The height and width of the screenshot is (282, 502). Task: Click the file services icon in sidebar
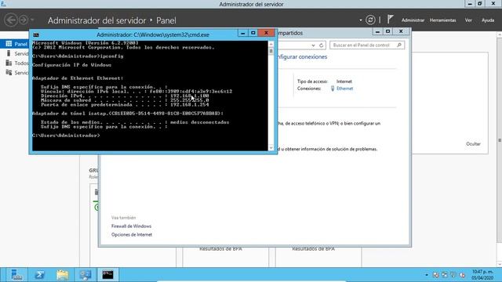pyautogui.click(x=9, y=73)
